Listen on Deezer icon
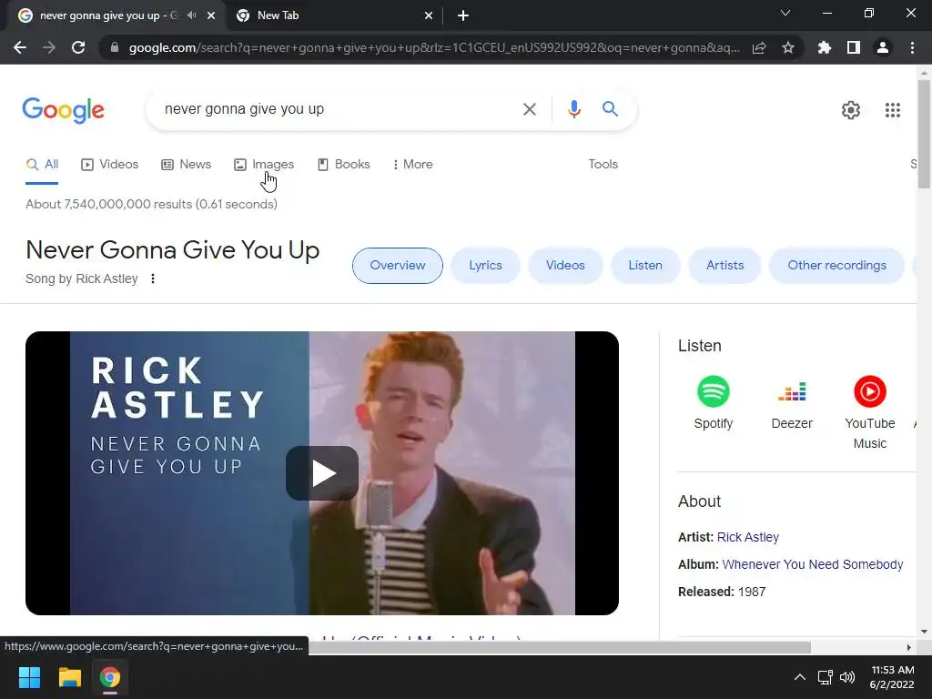Screen dimensions: 932x699 [x=792, y=391]
